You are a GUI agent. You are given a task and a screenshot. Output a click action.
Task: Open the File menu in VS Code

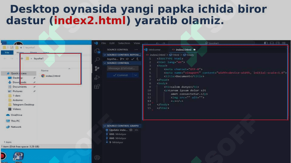[104, 43]
